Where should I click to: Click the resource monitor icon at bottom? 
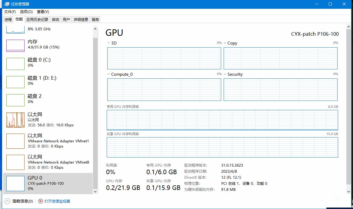click(x=41, y=201)
